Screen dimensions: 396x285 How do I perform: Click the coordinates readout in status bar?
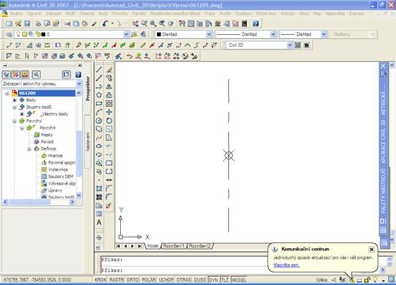(x=36, y=280)
